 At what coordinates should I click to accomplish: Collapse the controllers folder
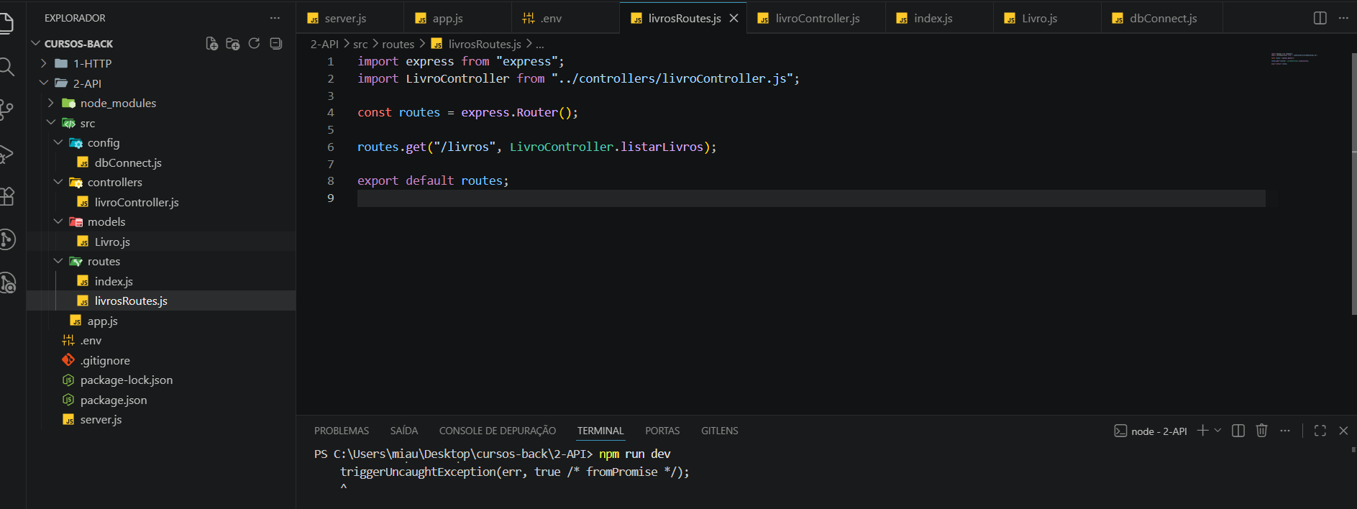[x=161, y=182]
